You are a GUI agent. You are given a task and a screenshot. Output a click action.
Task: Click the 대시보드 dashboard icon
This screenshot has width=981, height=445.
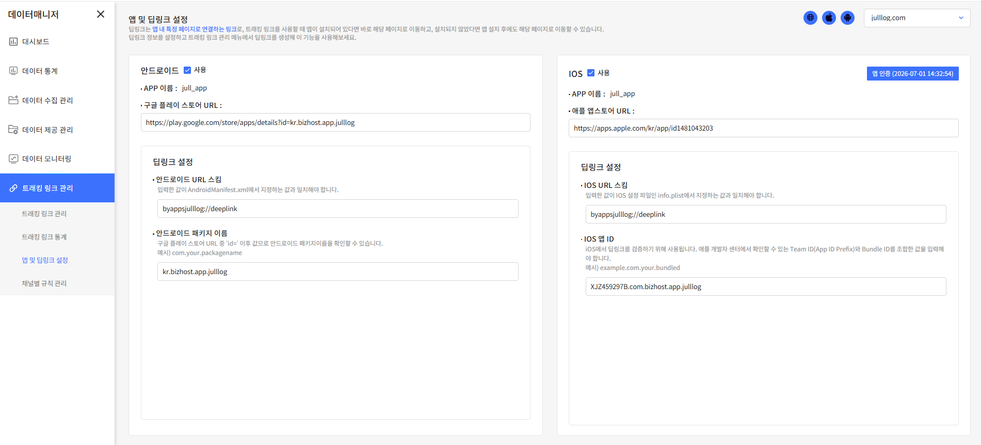coord(13,42)
